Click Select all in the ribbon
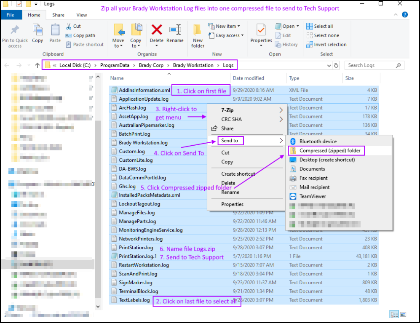Viewport: 420px width, 323px height. point(320,26)
